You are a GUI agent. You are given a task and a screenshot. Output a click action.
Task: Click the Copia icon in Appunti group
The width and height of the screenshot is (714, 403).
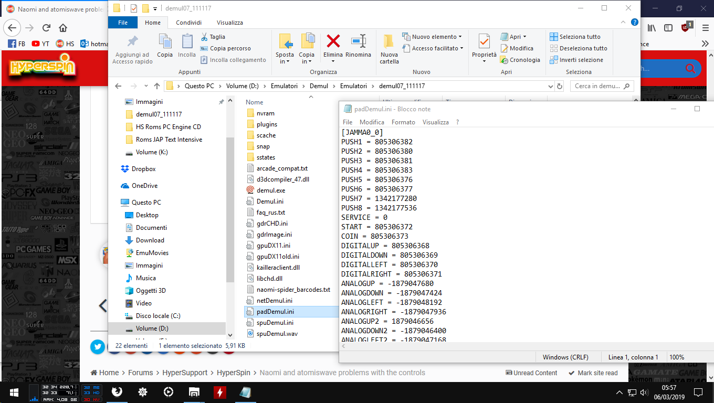point(165,41)
